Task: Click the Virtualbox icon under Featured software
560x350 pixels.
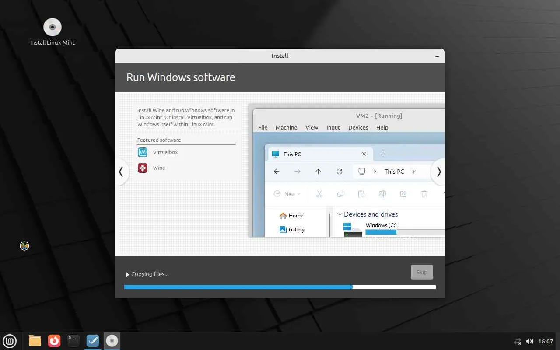Action: 143,152
